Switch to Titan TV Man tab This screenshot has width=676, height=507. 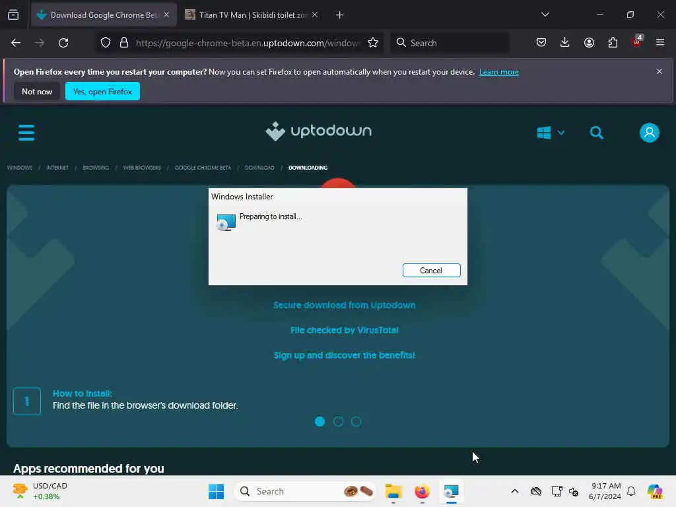(x=253, y=15)
